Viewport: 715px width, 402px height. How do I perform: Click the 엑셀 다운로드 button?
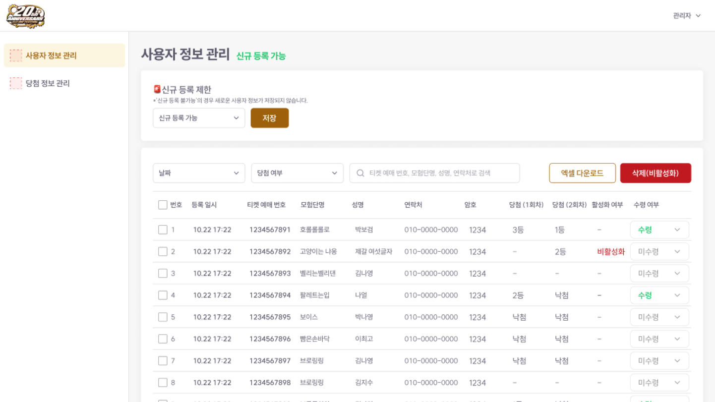pyautogui.click(x=582, y=173)
